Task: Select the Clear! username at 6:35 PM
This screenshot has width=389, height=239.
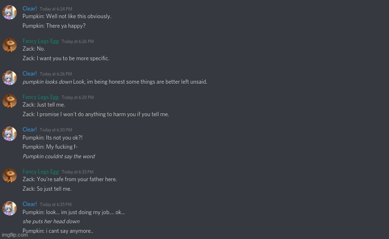Action: pyautogui.click(x=30, y=204)
